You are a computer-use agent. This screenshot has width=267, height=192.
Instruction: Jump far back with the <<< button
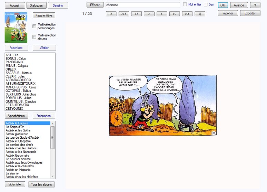pyautogui.click(x=124, y=14)
